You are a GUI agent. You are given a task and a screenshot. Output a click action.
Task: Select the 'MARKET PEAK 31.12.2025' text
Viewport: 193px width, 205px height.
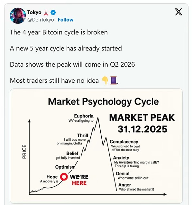(x=142, y=123)
